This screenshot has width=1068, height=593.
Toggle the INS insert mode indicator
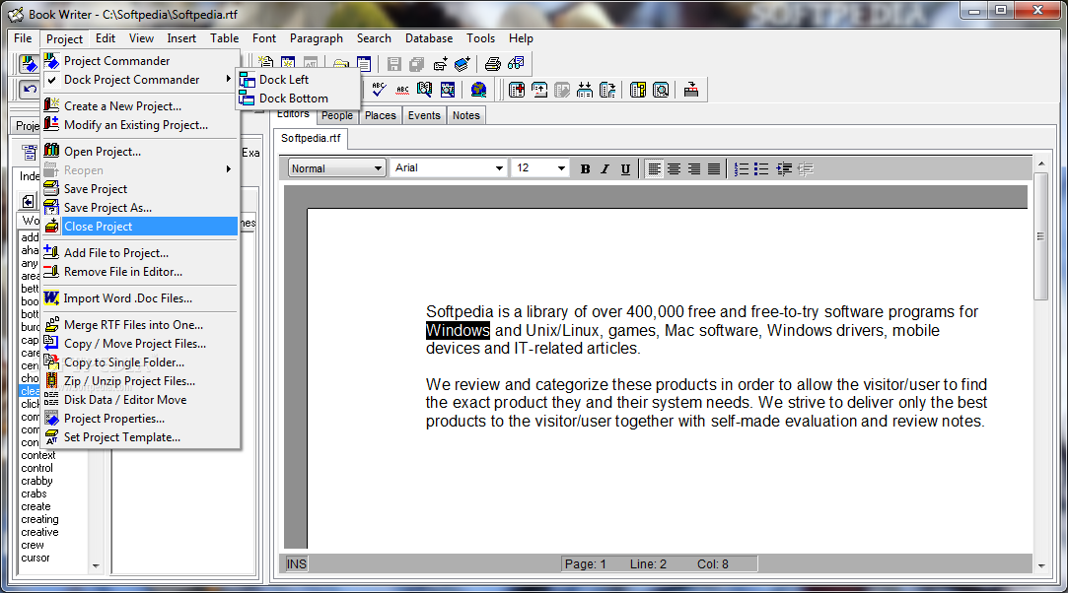296,563
